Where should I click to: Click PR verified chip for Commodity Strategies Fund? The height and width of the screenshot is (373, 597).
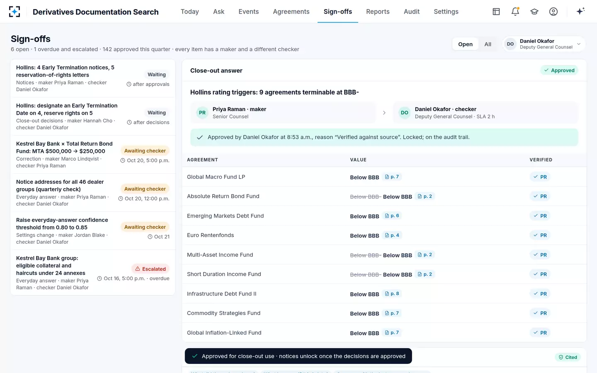[x=540, y=313]
